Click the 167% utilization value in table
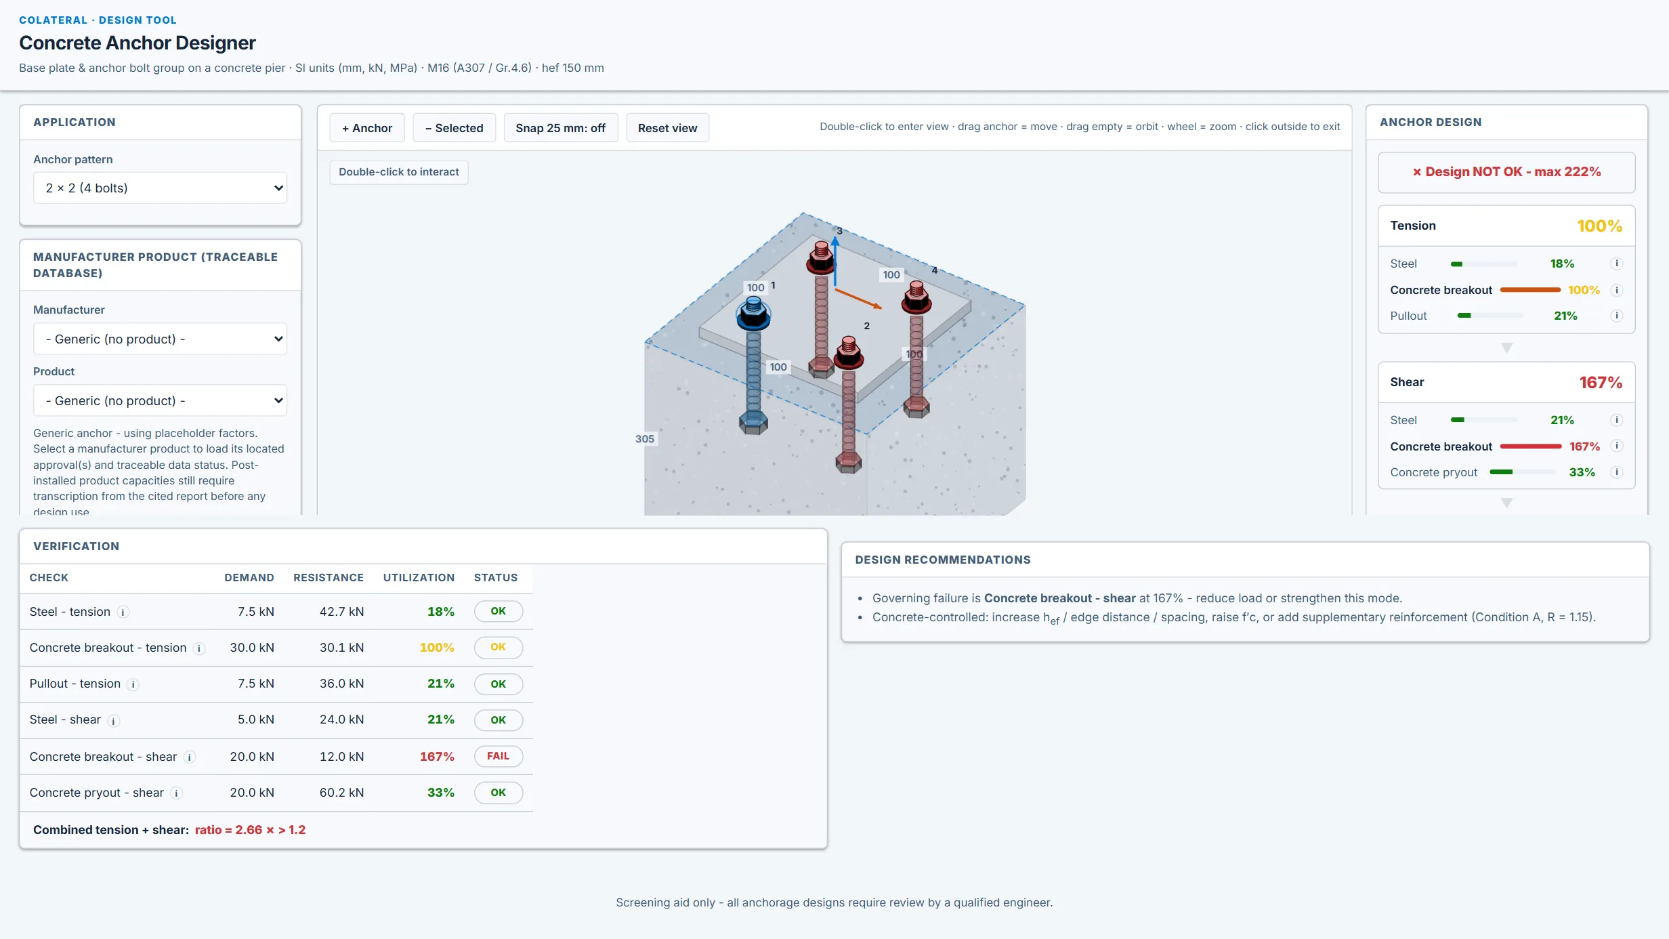Viewport: 1669px width, 939px height. click(x=437, y=757)
